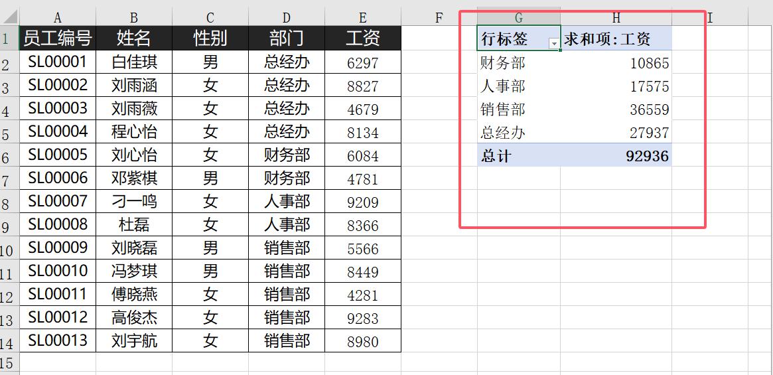
Task: Select the name cell 刘心怡
Action: (133, 155)
